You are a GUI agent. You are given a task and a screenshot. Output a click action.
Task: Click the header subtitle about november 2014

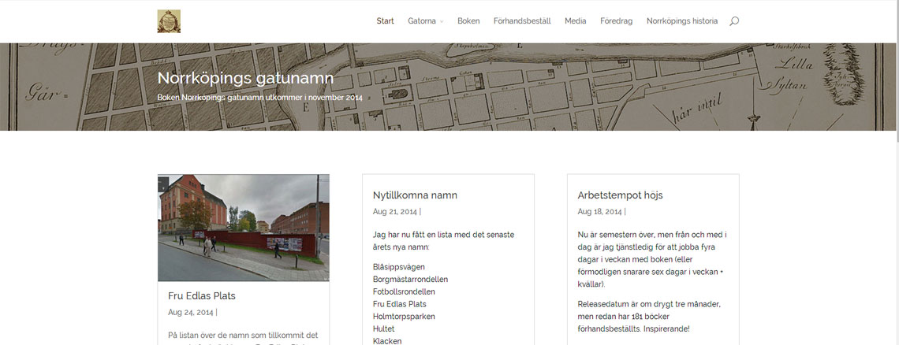[259, 98]
